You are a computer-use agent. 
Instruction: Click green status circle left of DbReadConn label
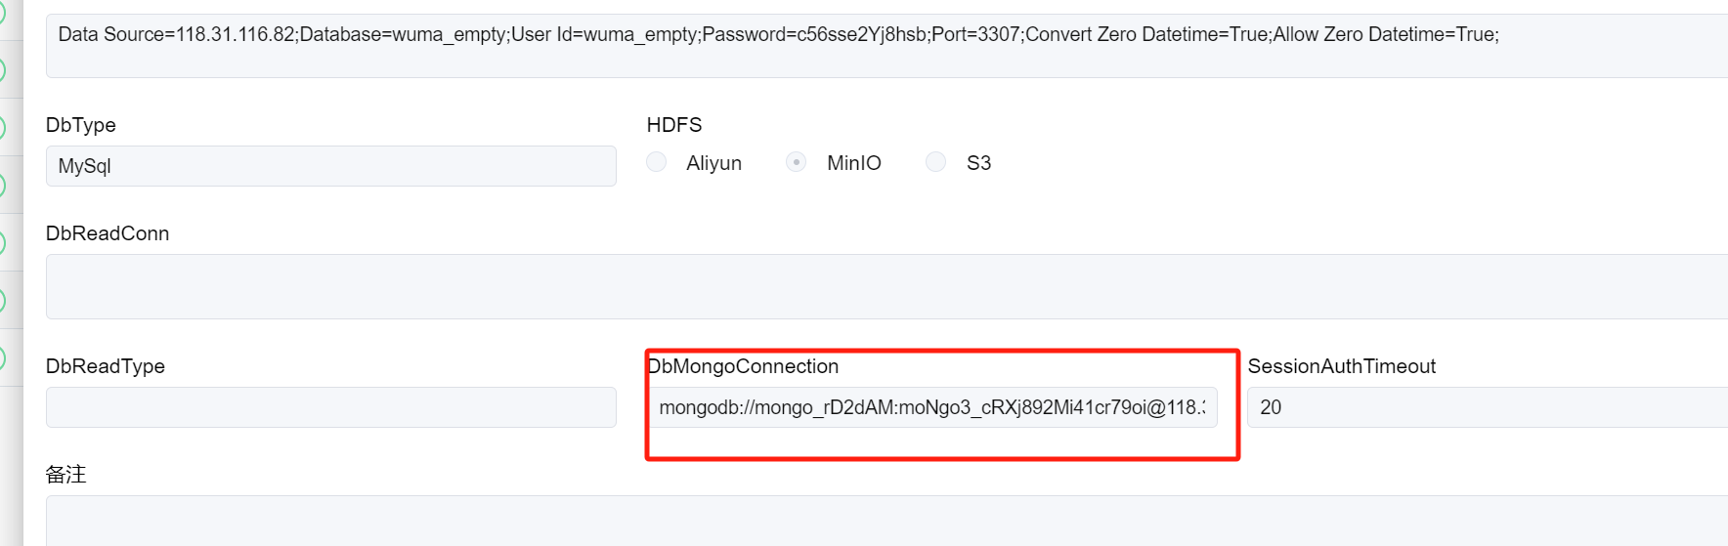[2, 242]
